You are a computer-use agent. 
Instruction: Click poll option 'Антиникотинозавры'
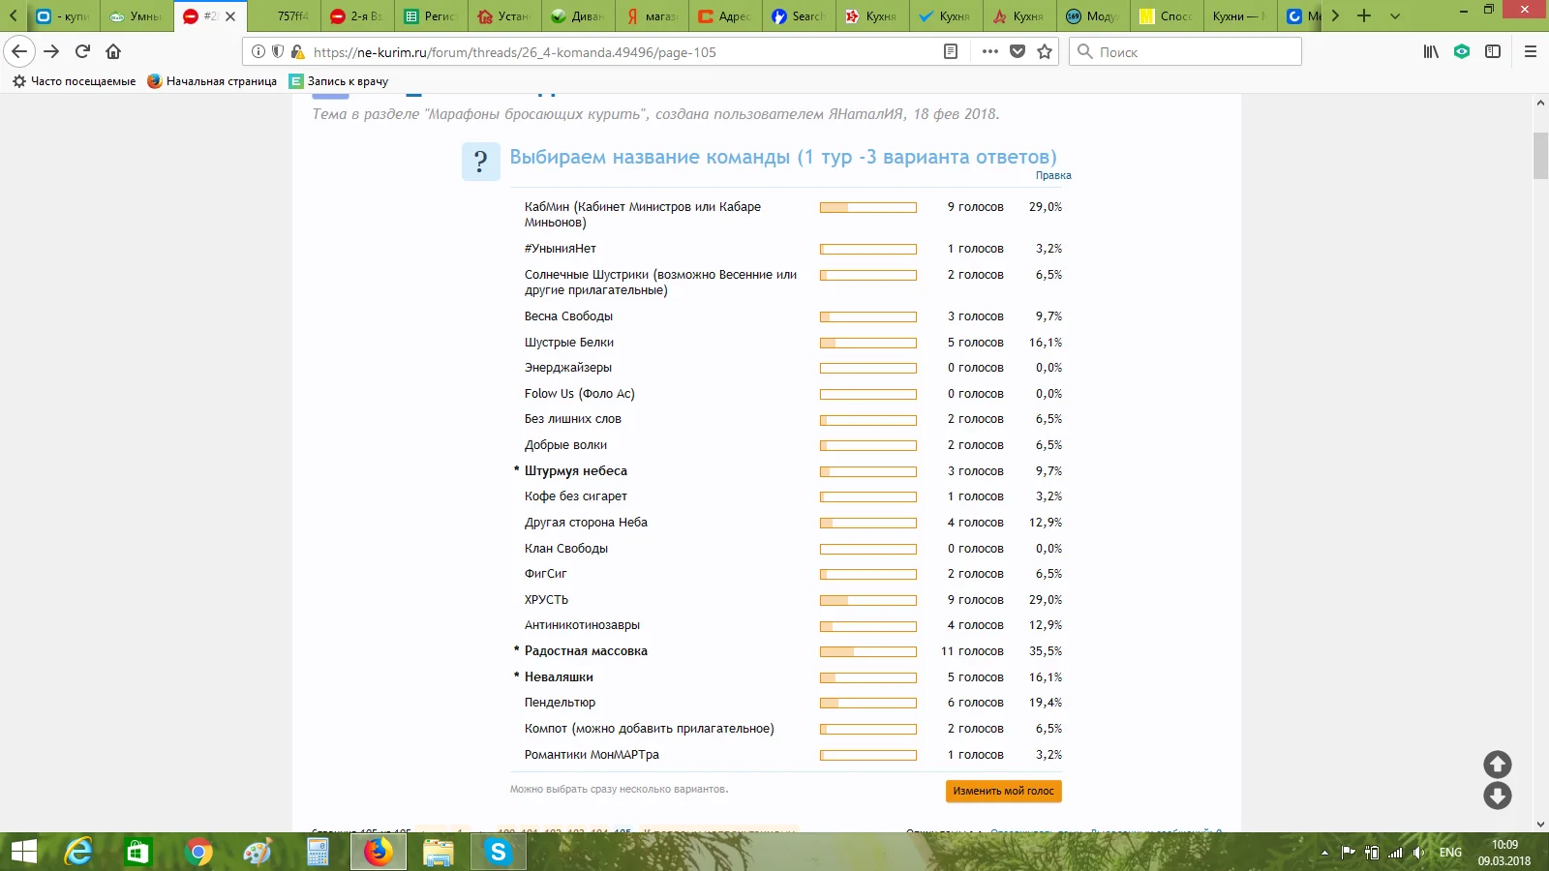coord(582,625)
